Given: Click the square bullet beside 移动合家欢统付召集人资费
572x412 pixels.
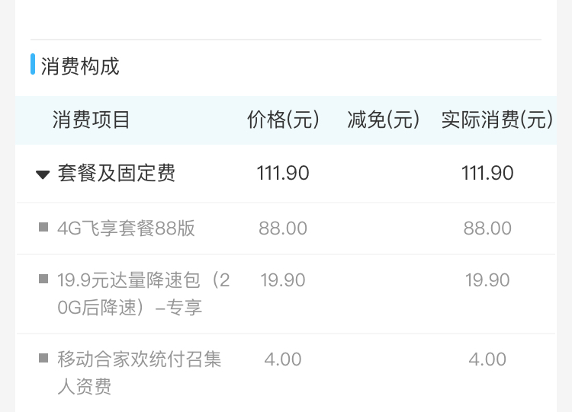Looking at the screenshot, I should tap(43, 358).
